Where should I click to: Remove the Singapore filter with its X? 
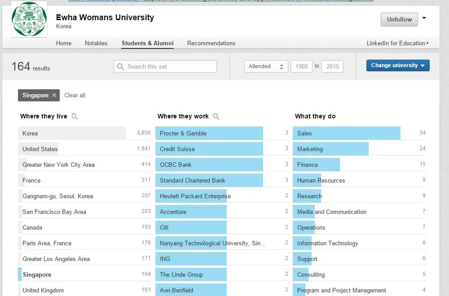coord(54,95)
